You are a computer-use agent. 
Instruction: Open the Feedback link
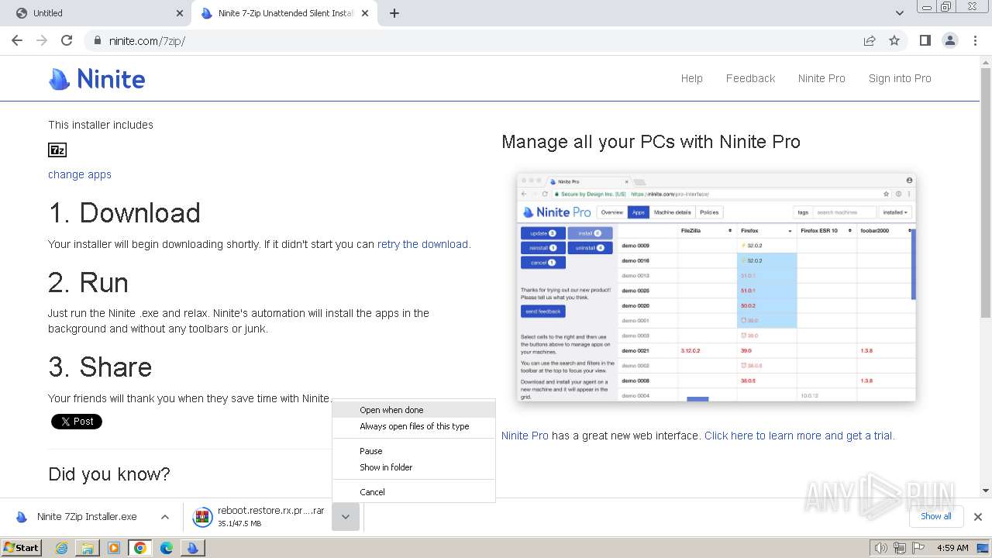pos(750,78)
